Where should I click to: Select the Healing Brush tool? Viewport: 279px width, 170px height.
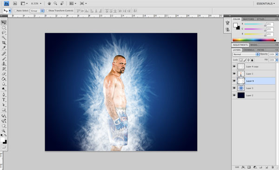click(4, 54)
